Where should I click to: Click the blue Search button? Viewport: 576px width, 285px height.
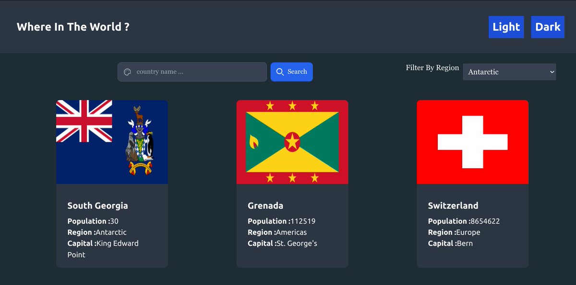click(292, 72)
